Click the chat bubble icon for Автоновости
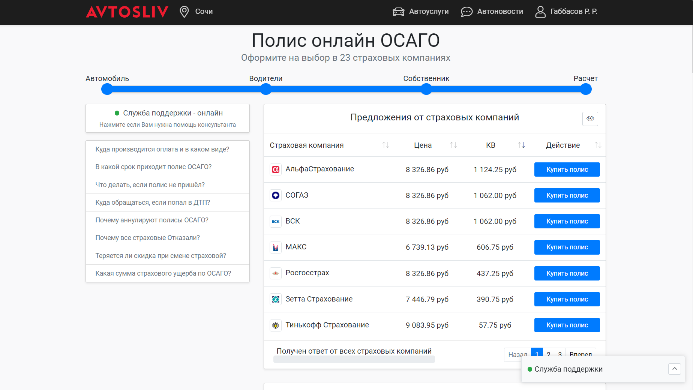This screenshot has width=693, height=390. coord(466,12)
